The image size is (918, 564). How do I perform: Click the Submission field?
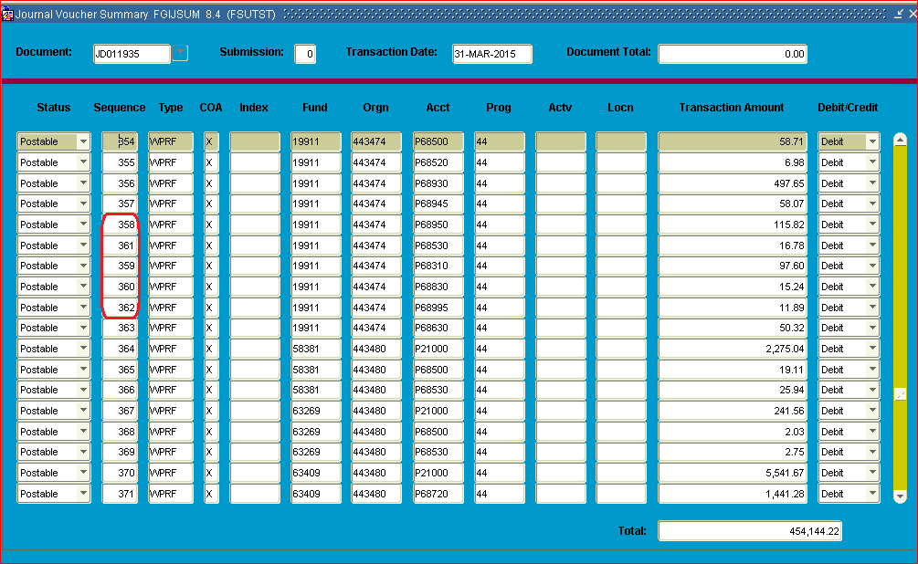point(305,54)
